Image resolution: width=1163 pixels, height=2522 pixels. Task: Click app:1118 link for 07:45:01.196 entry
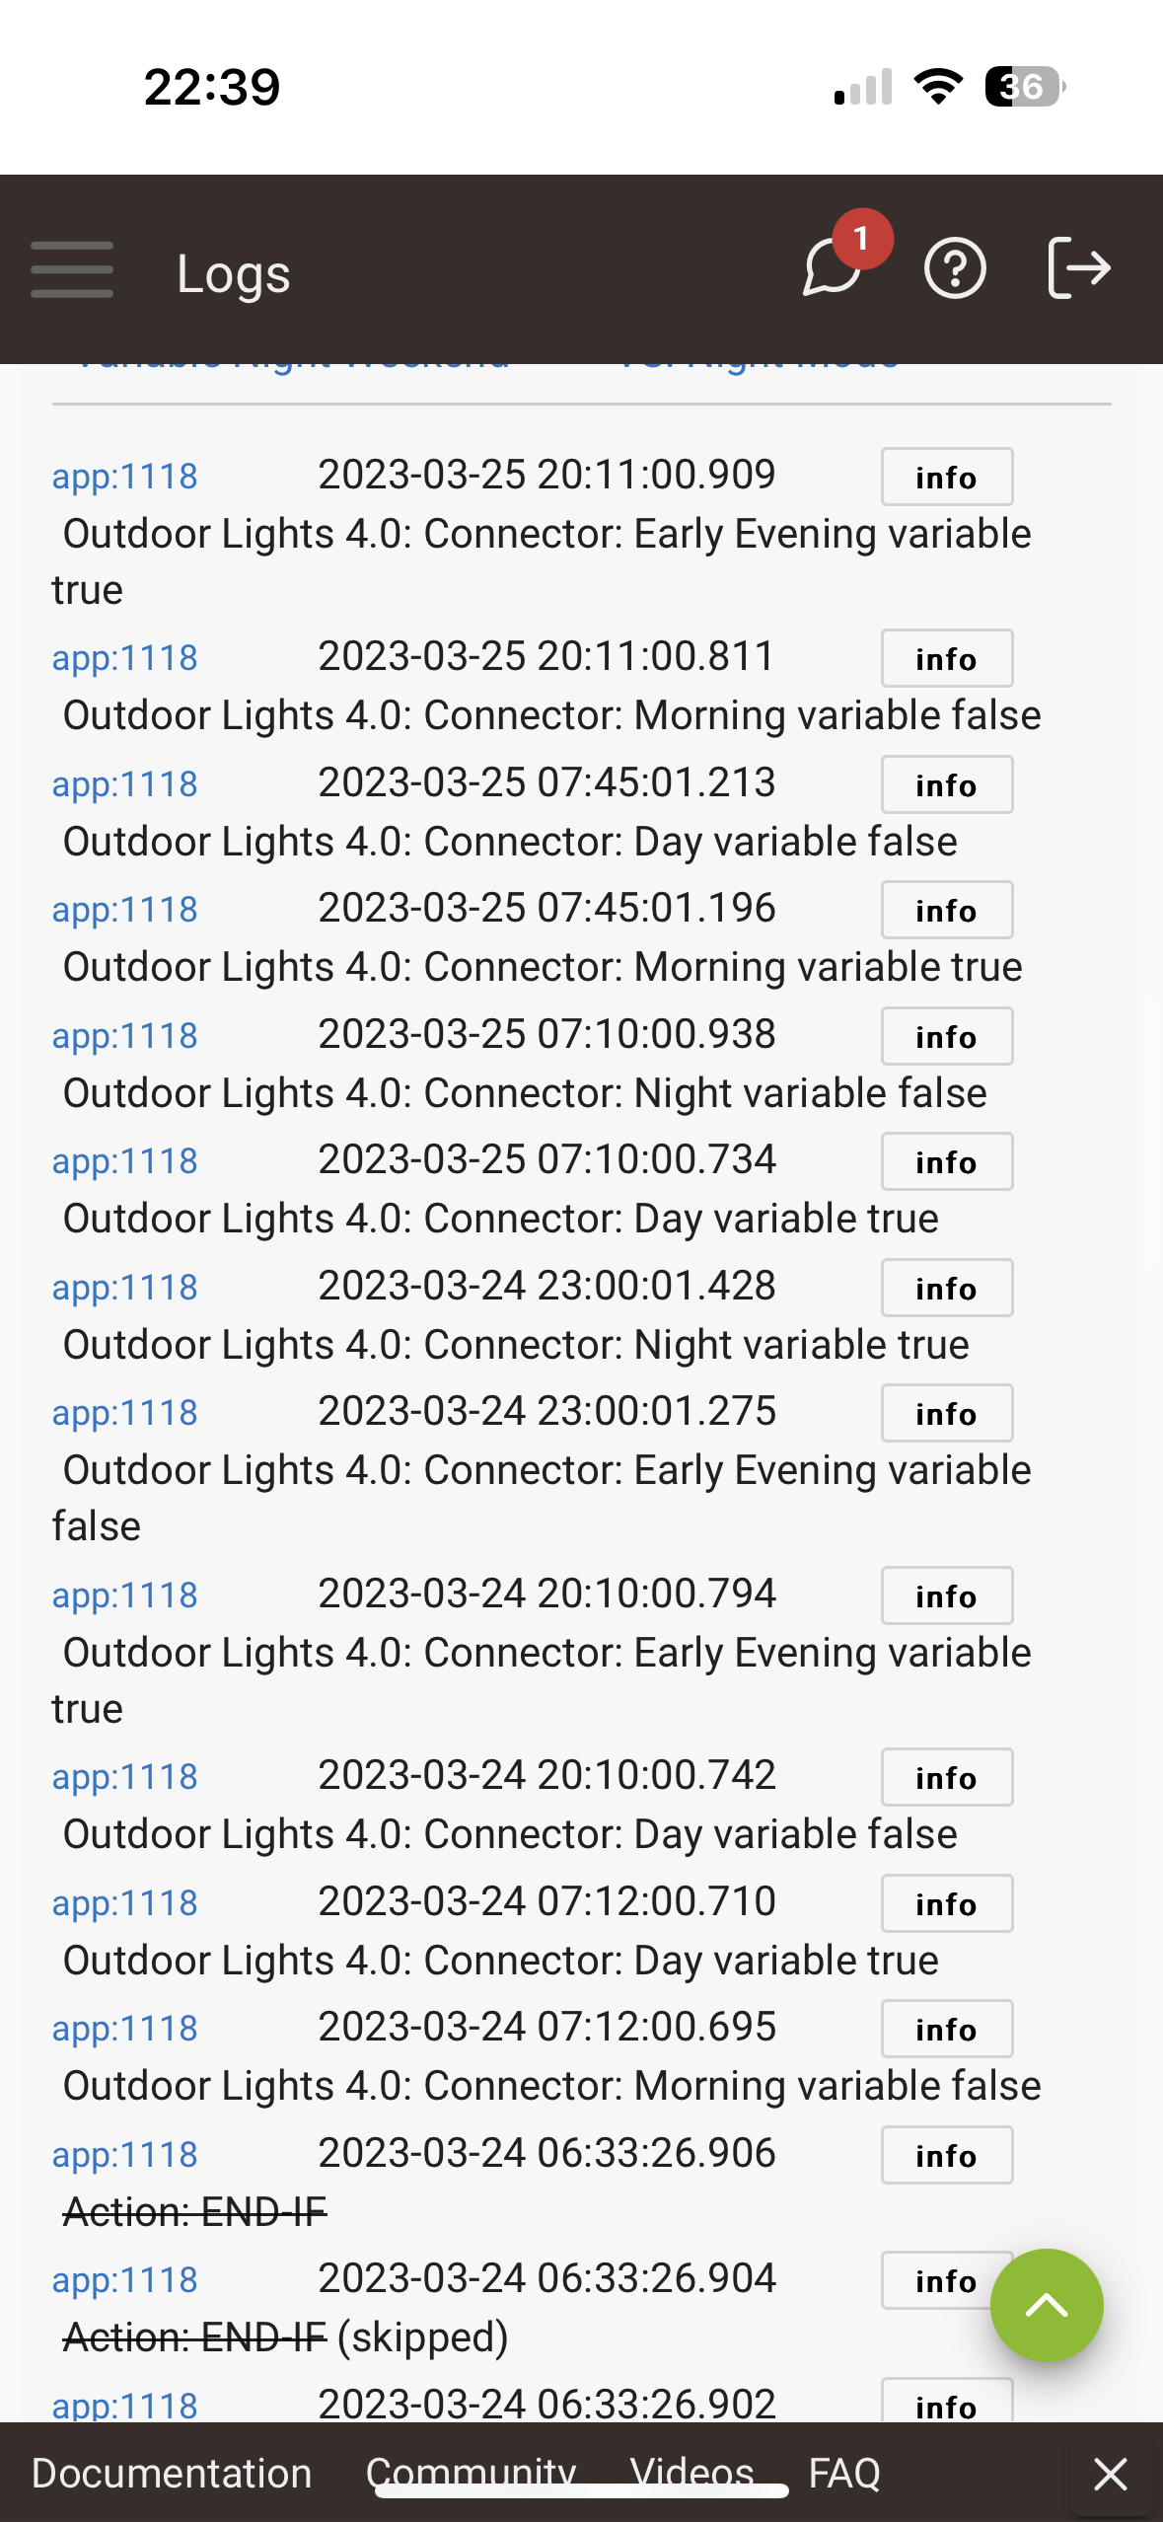(125, 910)
